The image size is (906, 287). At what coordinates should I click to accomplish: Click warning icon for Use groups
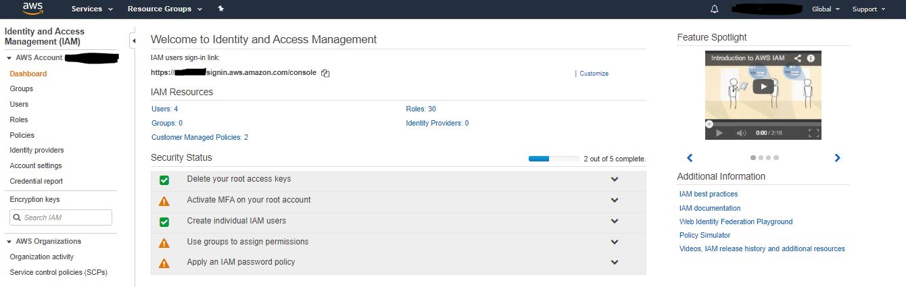[x=164, y=242]
